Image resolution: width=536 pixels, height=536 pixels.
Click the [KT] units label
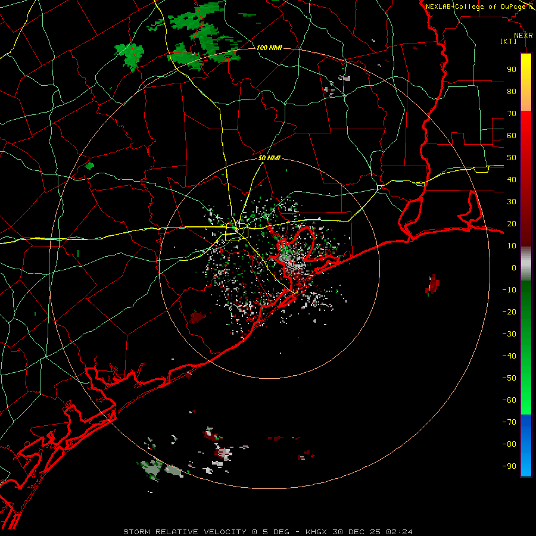click(x=508, y=41)
